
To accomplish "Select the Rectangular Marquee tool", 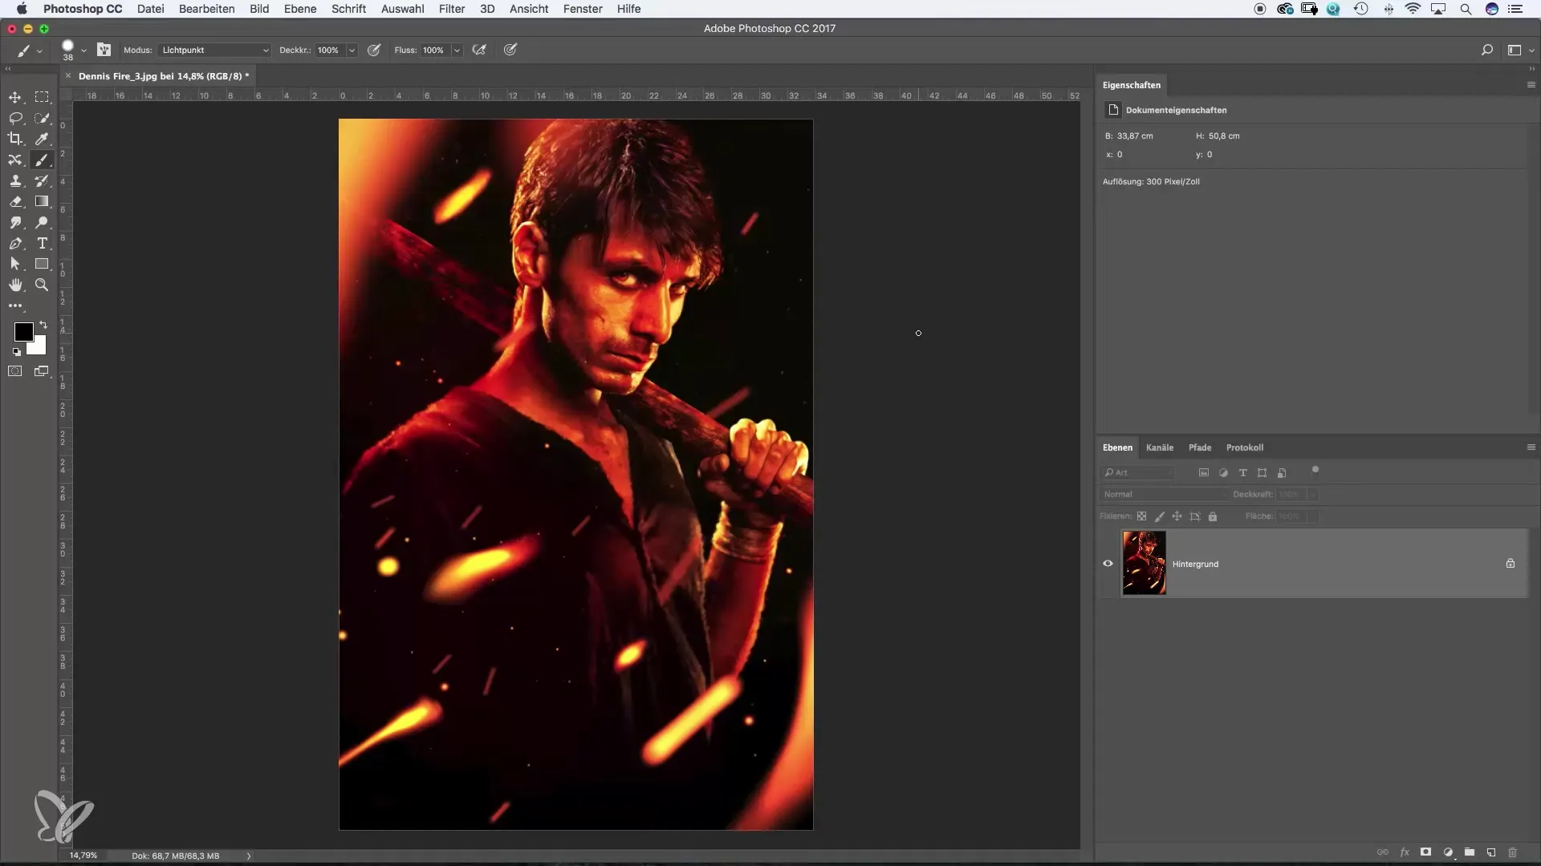I will coord(42,97).
